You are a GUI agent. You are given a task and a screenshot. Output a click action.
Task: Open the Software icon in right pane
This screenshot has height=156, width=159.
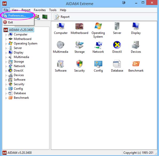[x=60, y=64]
